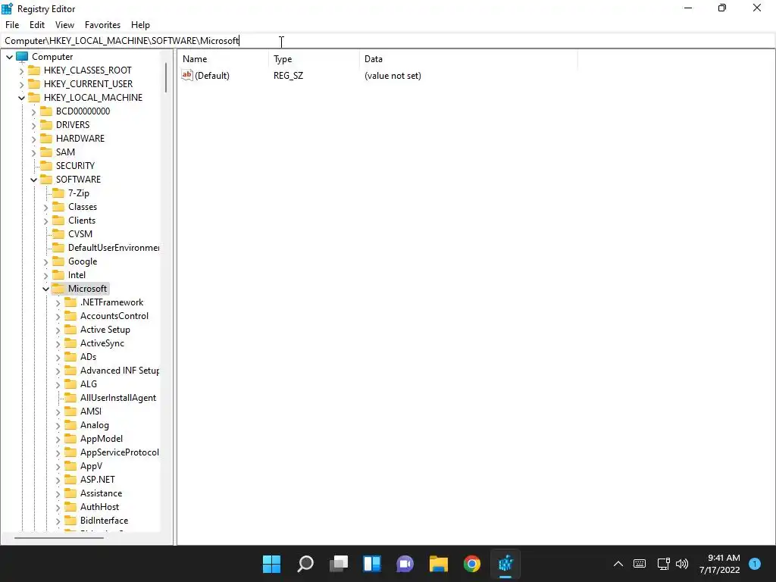Open the Edit menu
Image resolution: width=776 pixels, height=582 pixels.
click(37, 25)
